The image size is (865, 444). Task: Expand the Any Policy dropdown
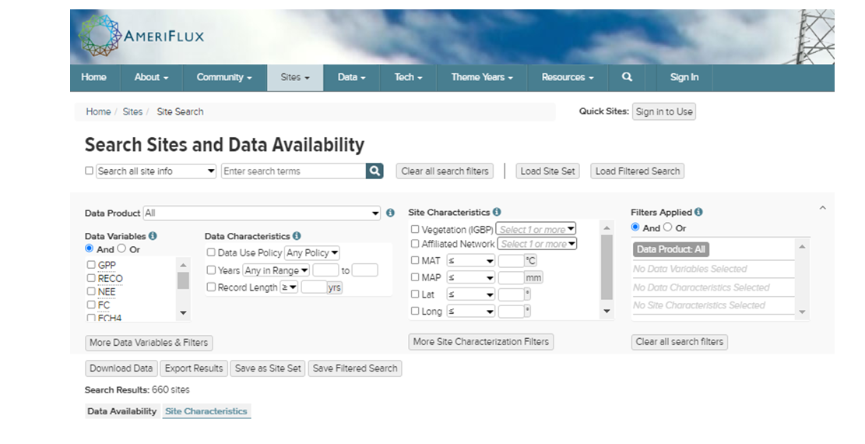[312, 253]
